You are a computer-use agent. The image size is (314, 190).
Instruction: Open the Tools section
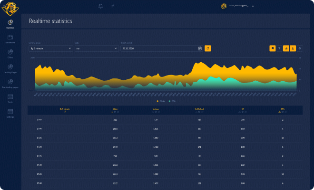10,98
